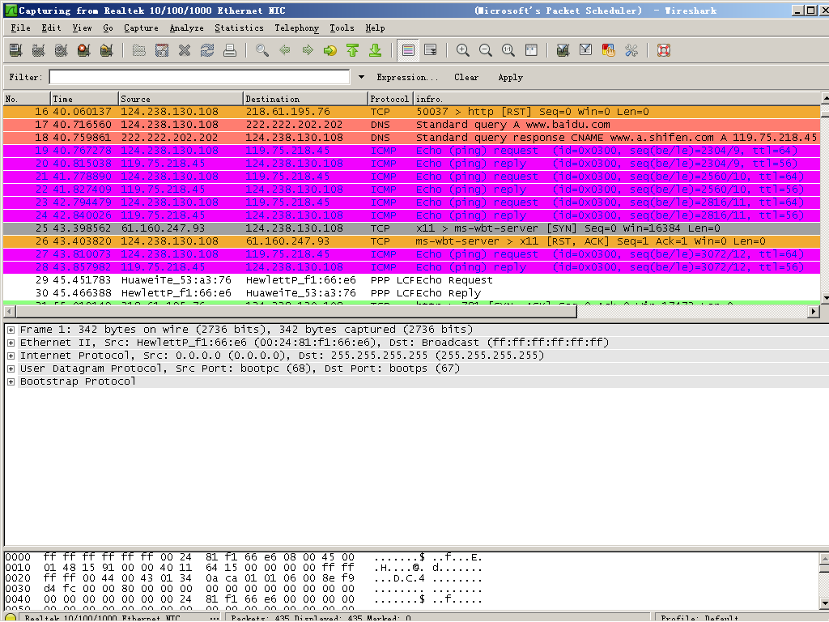Open the filter history dropdown arrow

pyautogui.click(x=361, y=77)
